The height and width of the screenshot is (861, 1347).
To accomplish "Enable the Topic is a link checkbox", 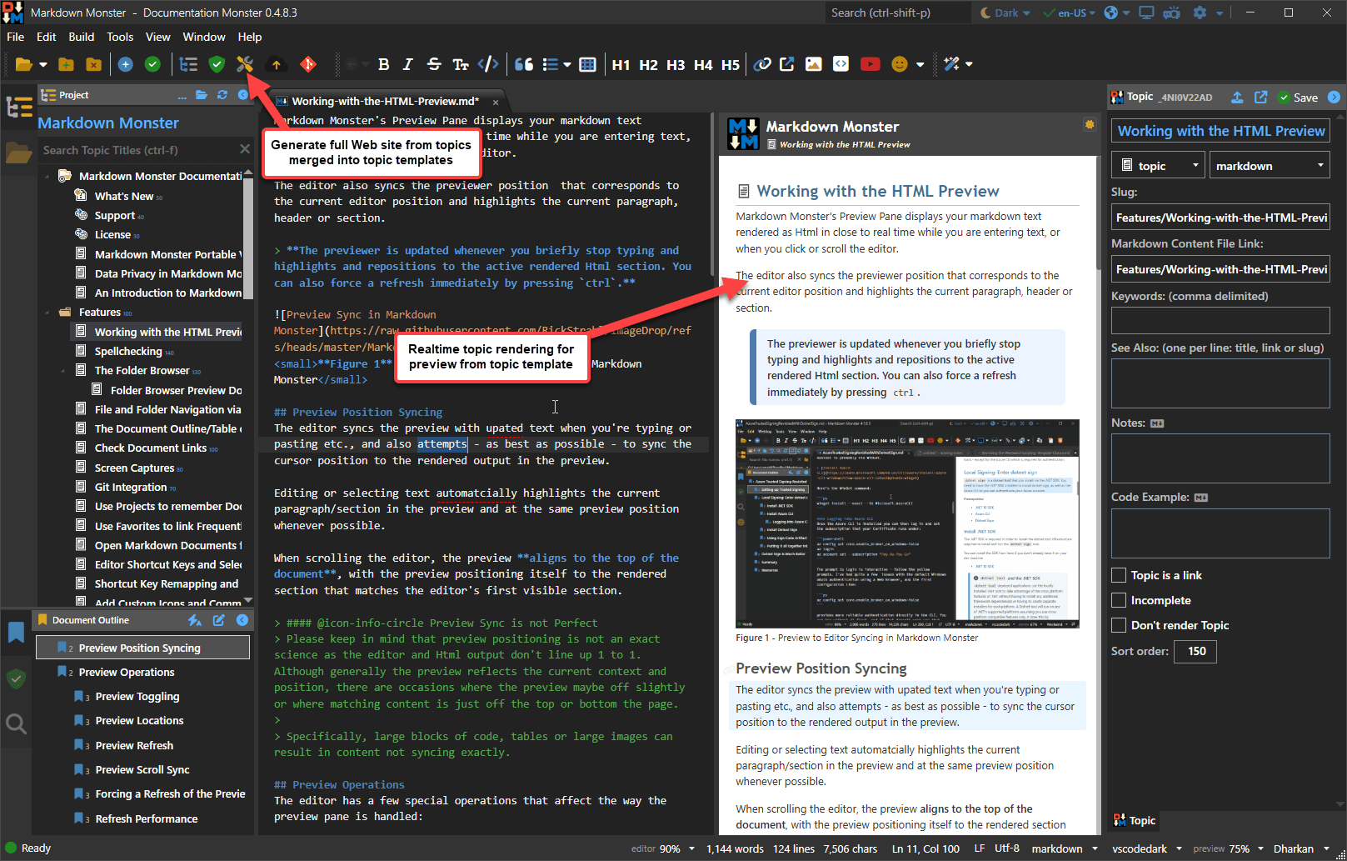I will tap(1119, 574).
